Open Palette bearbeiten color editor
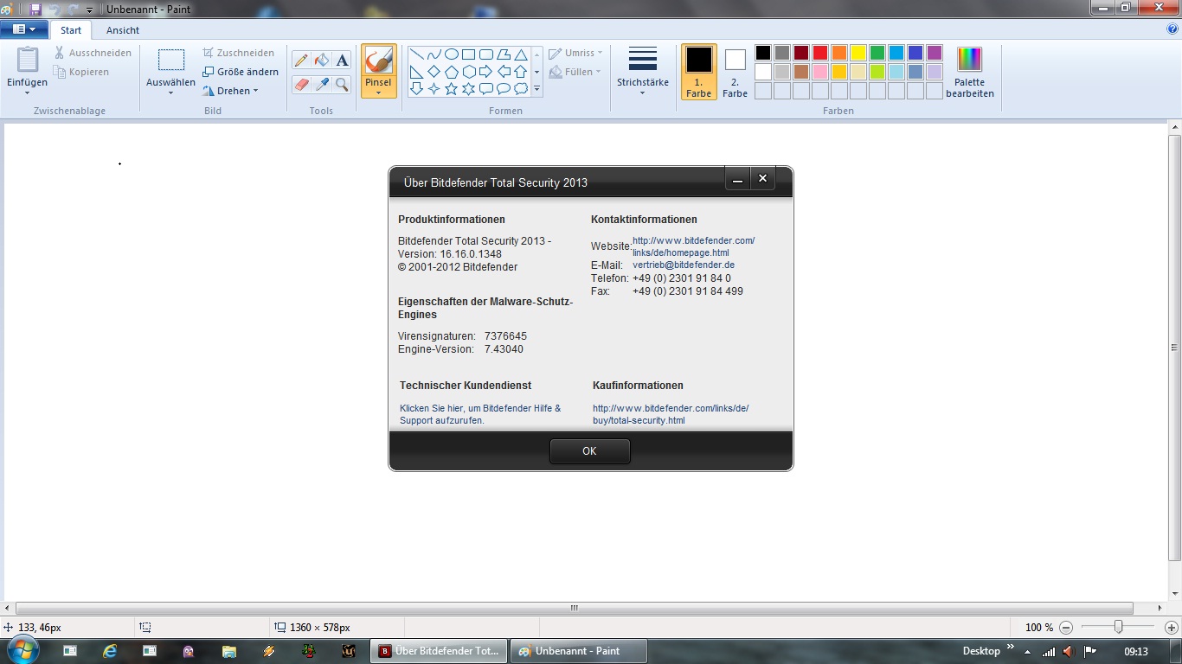The image size is (1182, 664). [969, 72]
